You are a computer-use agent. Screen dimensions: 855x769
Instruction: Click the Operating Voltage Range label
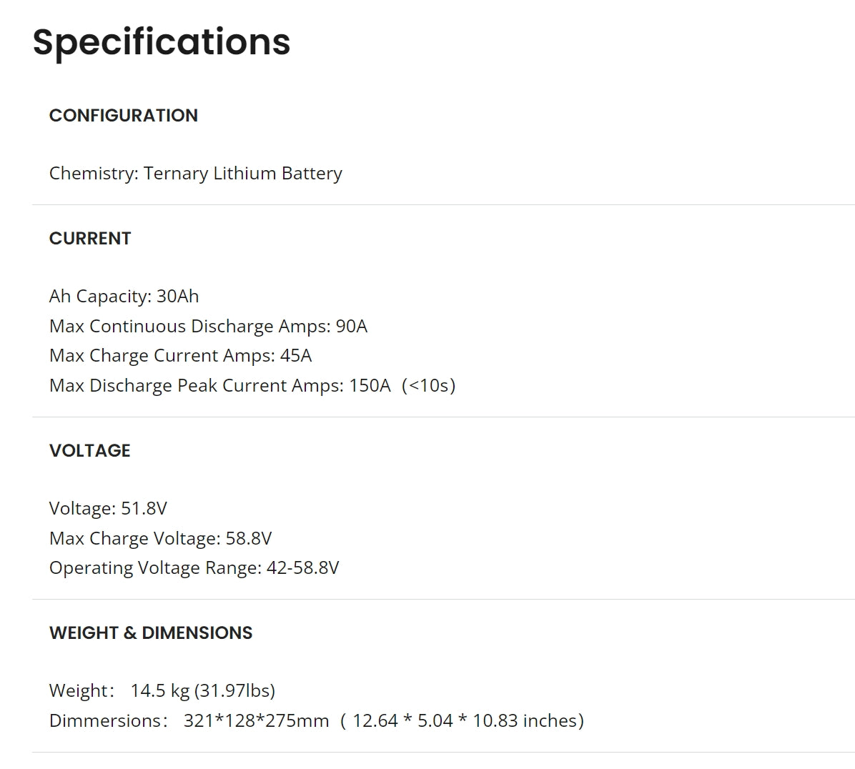[154, 568]
